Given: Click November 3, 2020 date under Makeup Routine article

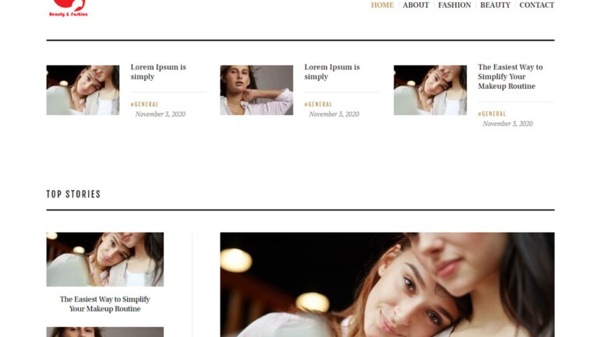Looking at the screenshot, I should click(x=507, y=124).
